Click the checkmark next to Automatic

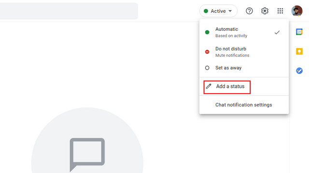[277, 32]
